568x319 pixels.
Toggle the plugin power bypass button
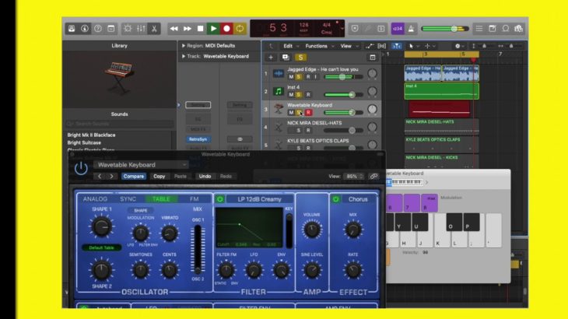[81, 168]
